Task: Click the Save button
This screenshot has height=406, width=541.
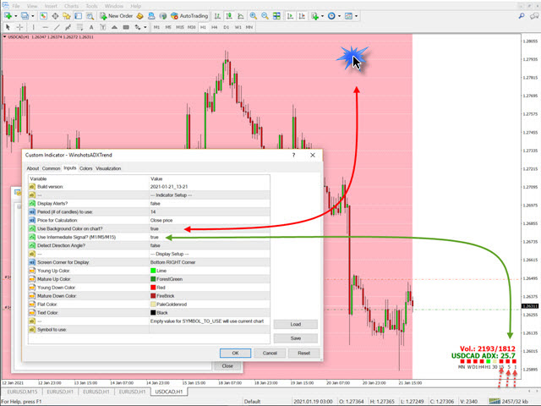Action: 296,338
